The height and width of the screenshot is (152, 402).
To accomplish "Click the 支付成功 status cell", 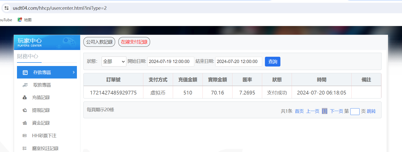I will pos(277,93).
